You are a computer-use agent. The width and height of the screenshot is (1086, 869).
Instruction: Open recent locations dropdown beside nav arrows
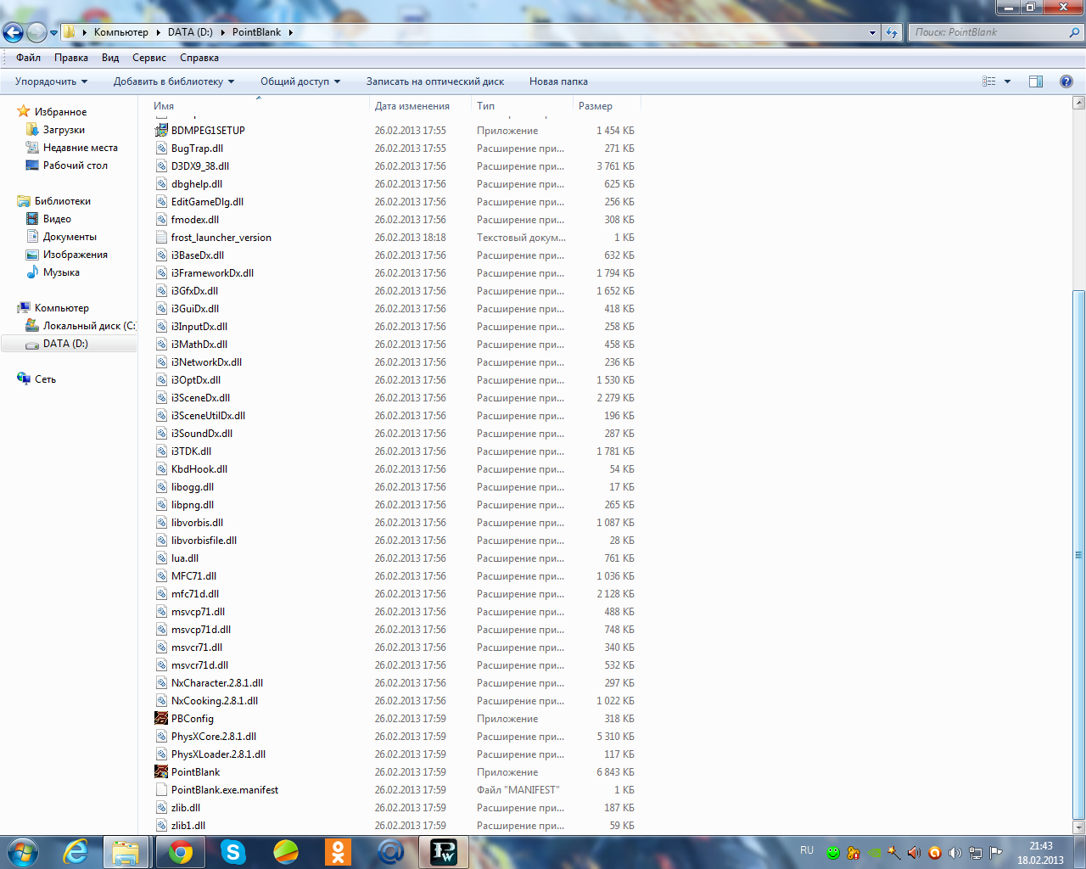(x=53, y=33)
